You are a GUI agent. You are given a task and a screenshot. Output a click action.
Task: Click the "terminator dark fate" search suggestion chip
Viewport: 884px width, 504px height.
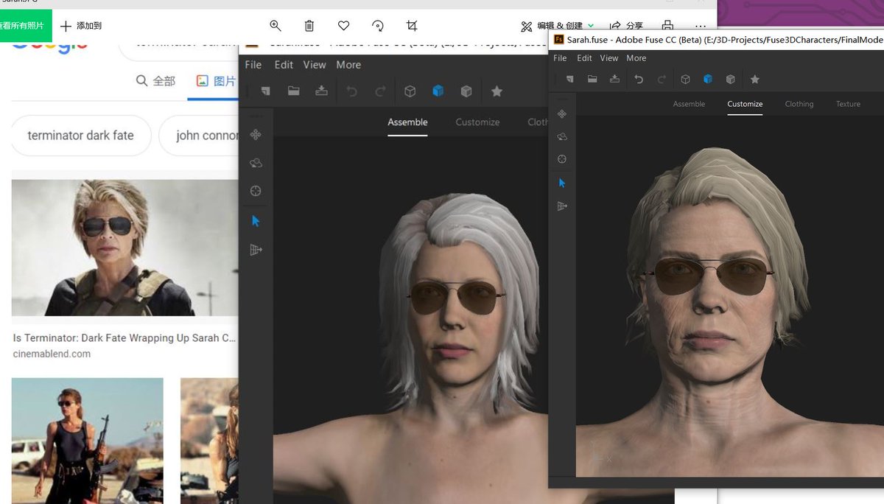click(81, 136)
